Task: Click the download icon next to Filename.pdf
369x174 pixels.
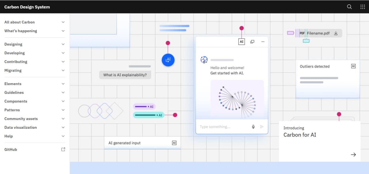Action: (336, 33)
